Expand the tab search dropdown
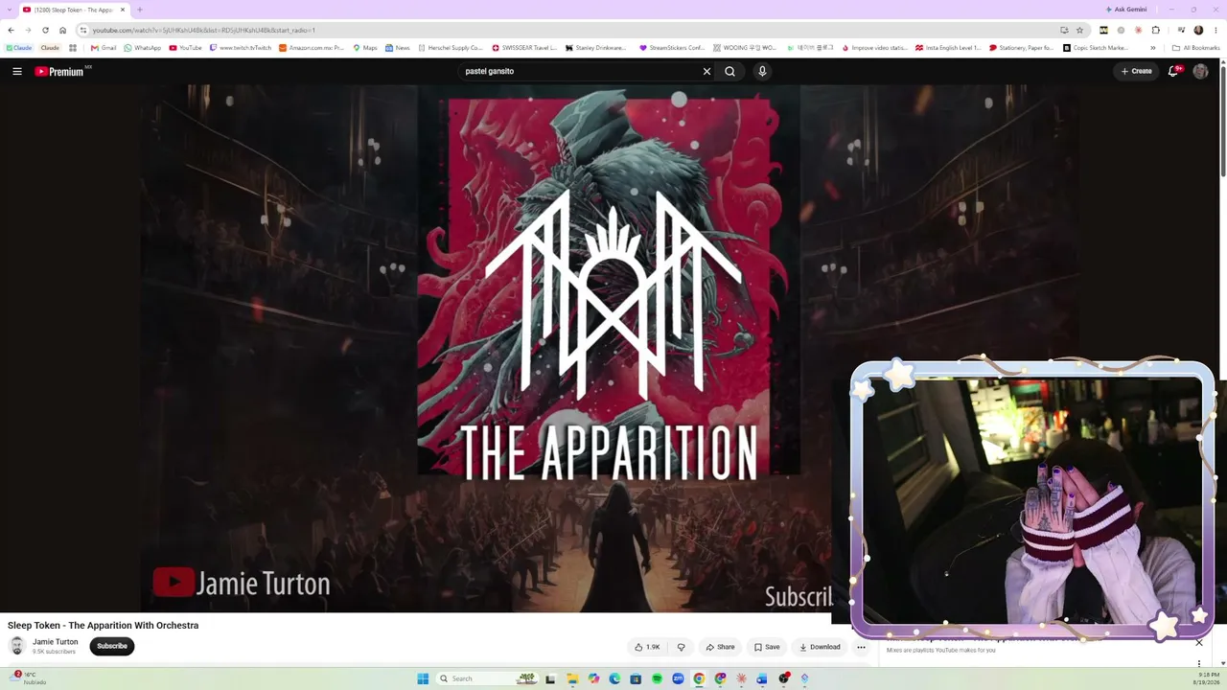Image resolution: width=1227 pixels, height=690 pixels. 10,10
